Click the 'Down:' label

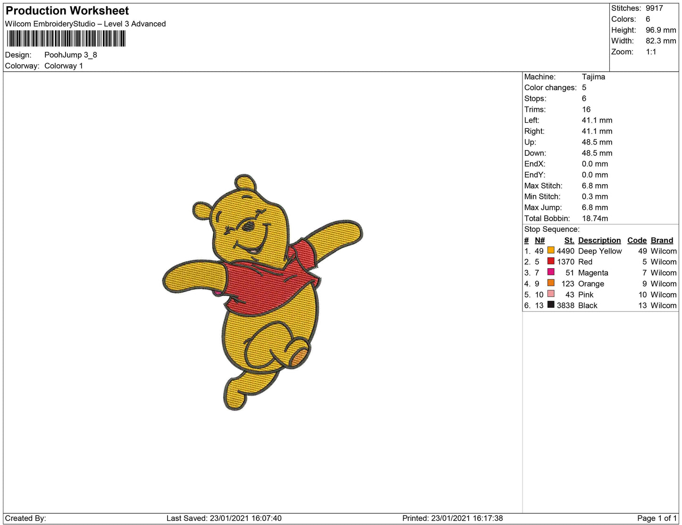tap(535, 152)
